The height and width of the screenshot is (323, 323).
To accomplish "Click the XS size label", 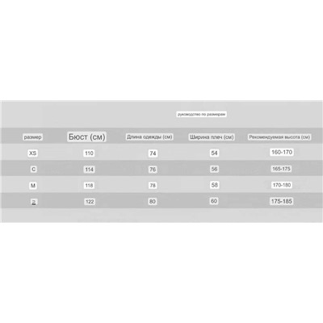I will pyautogui.click(x=32, y=153).
